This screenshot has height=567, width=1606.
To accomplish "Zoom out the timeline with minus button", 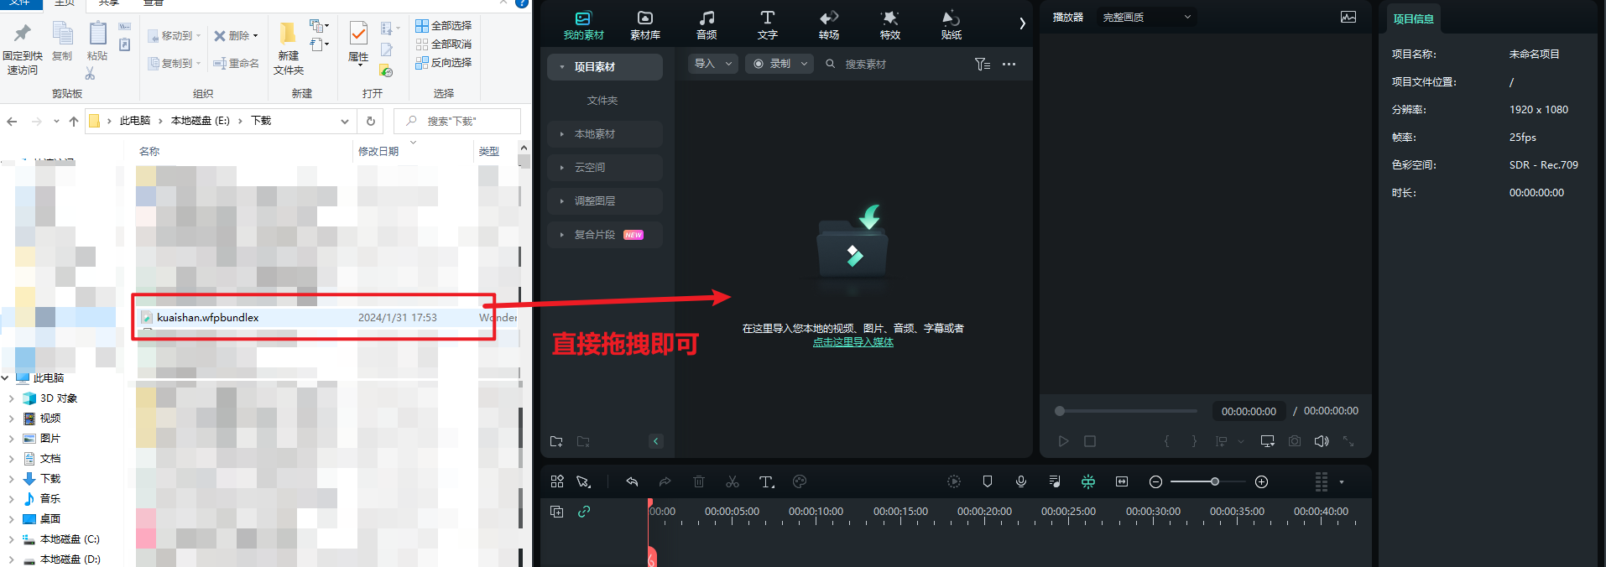I will pos(1155,481).
